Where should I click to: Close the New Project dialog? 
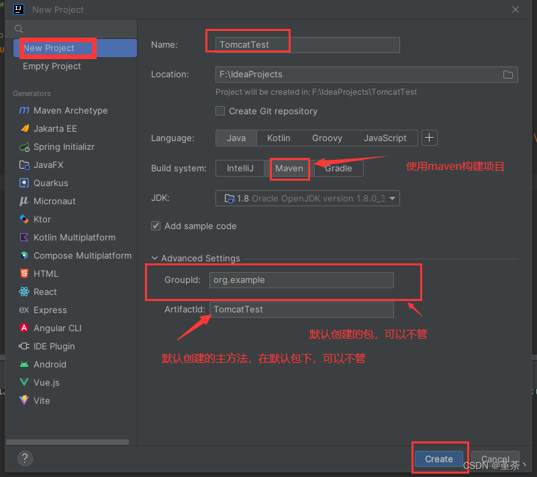516,9
